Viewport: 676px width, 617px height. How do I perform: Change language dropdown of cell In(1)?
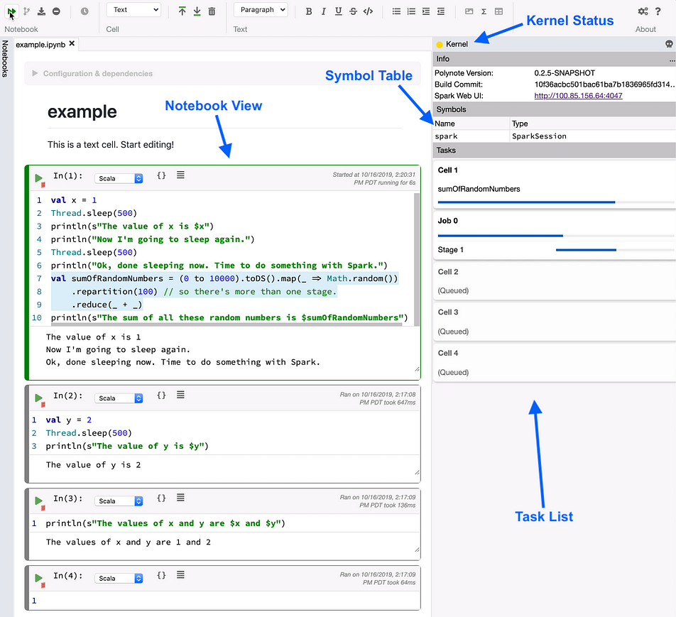(x=119, y=178)
